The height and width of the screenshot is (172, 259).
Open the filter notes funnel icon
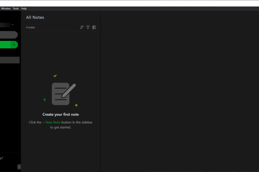(x=88, y=27)
